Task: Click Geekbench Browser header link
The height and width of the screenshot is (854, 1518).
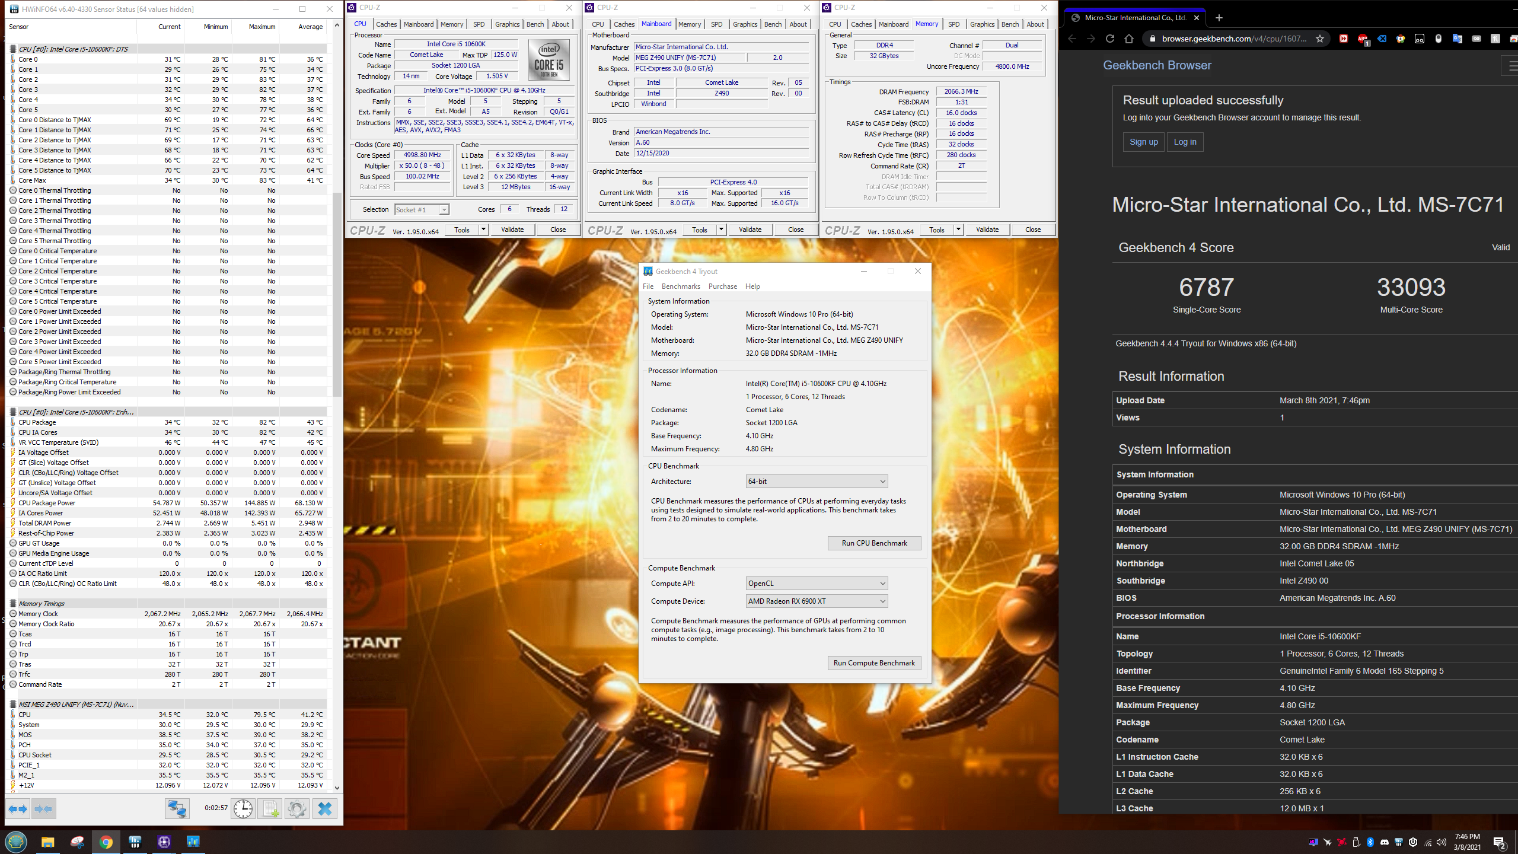Action: [x=1157, y=65]
